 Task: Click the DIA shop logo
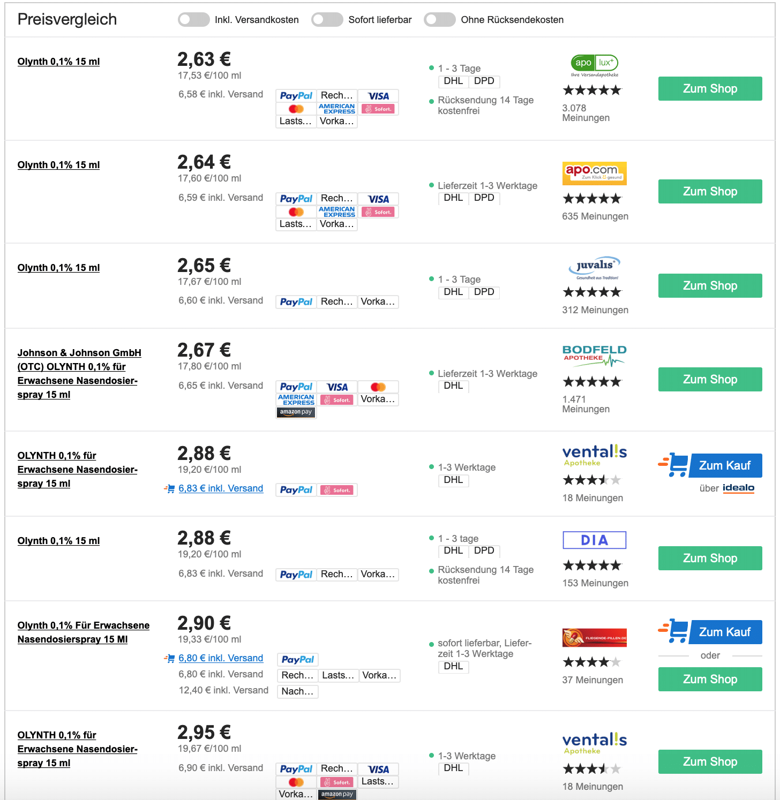coord(595,540)
